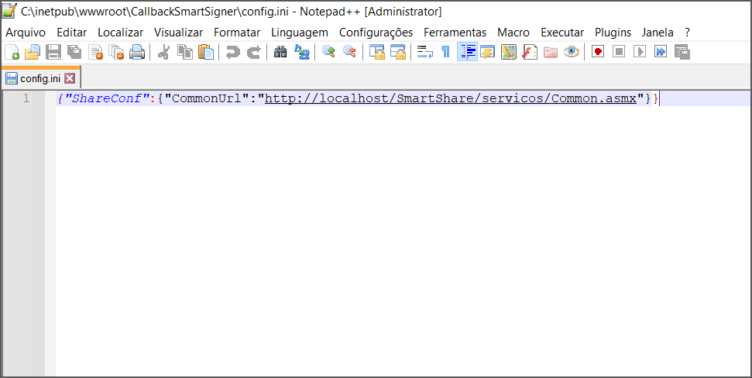Click the Cut scissors icon

coord(163,52)
